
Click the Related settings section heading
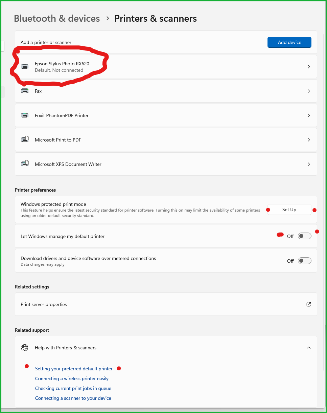point(32,287)
